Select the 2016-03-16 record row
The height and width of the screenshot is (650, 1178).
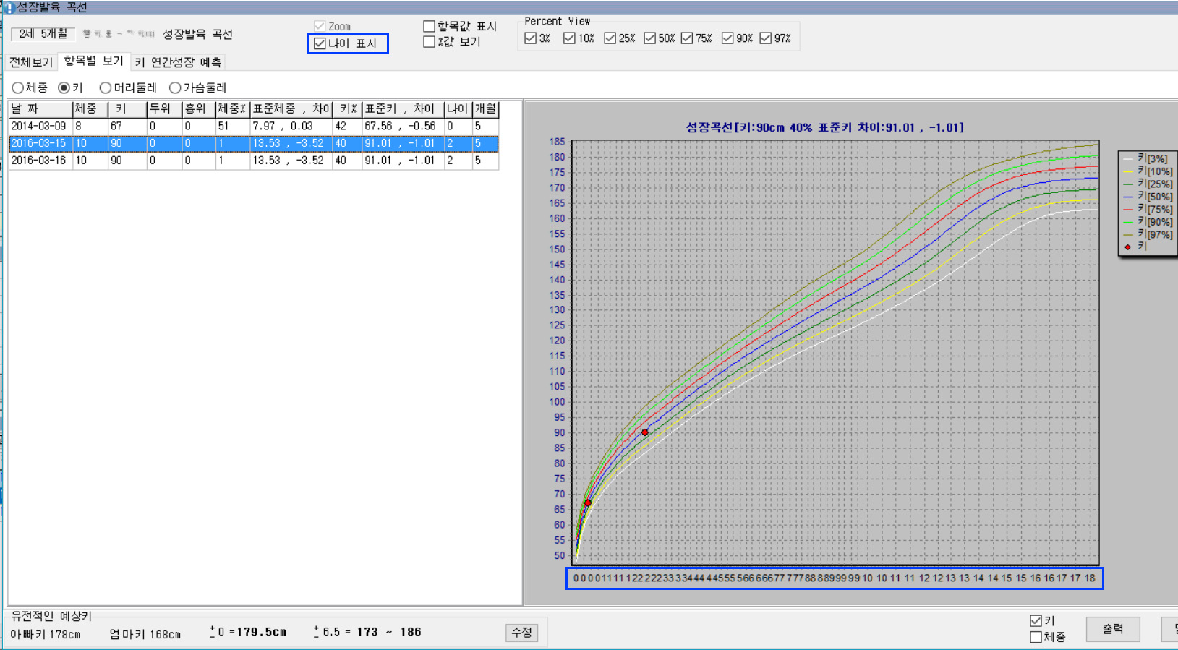point(38,161)
